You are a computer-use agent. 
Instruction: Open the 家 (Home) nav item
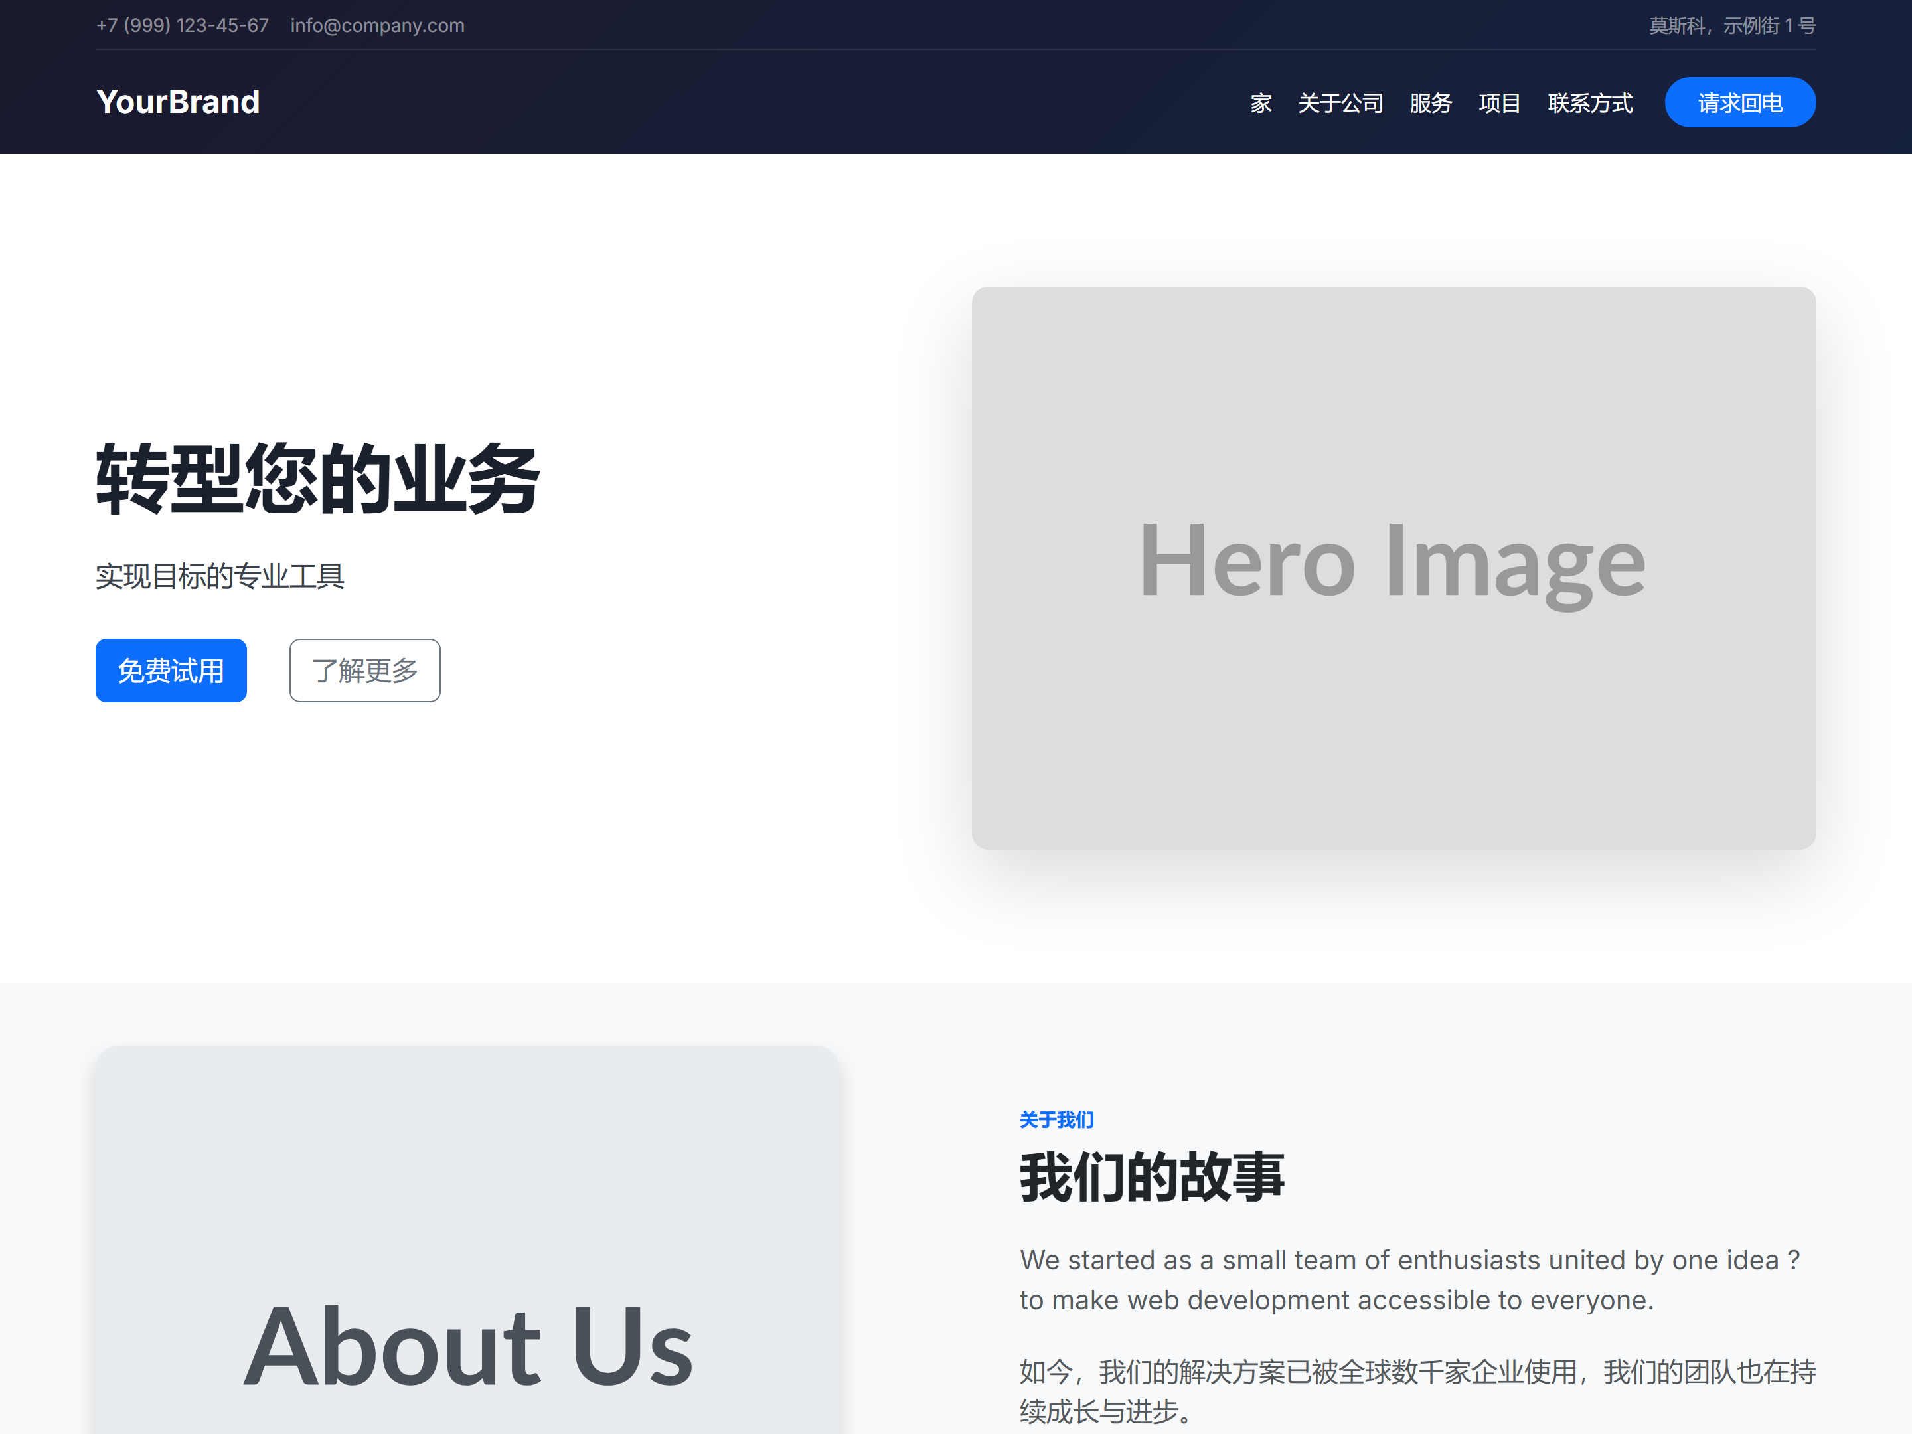pos(1261,103)
